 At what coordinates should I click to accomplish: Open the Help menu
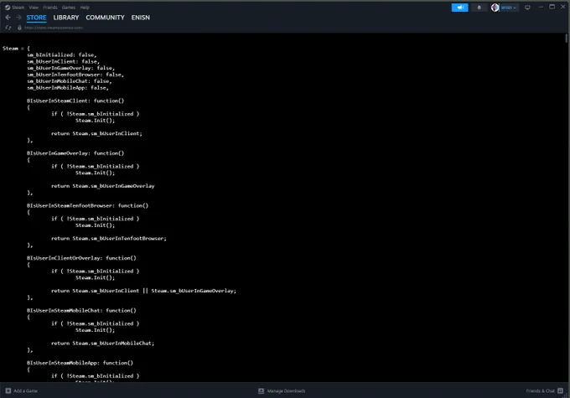click(x=85, y=8)
